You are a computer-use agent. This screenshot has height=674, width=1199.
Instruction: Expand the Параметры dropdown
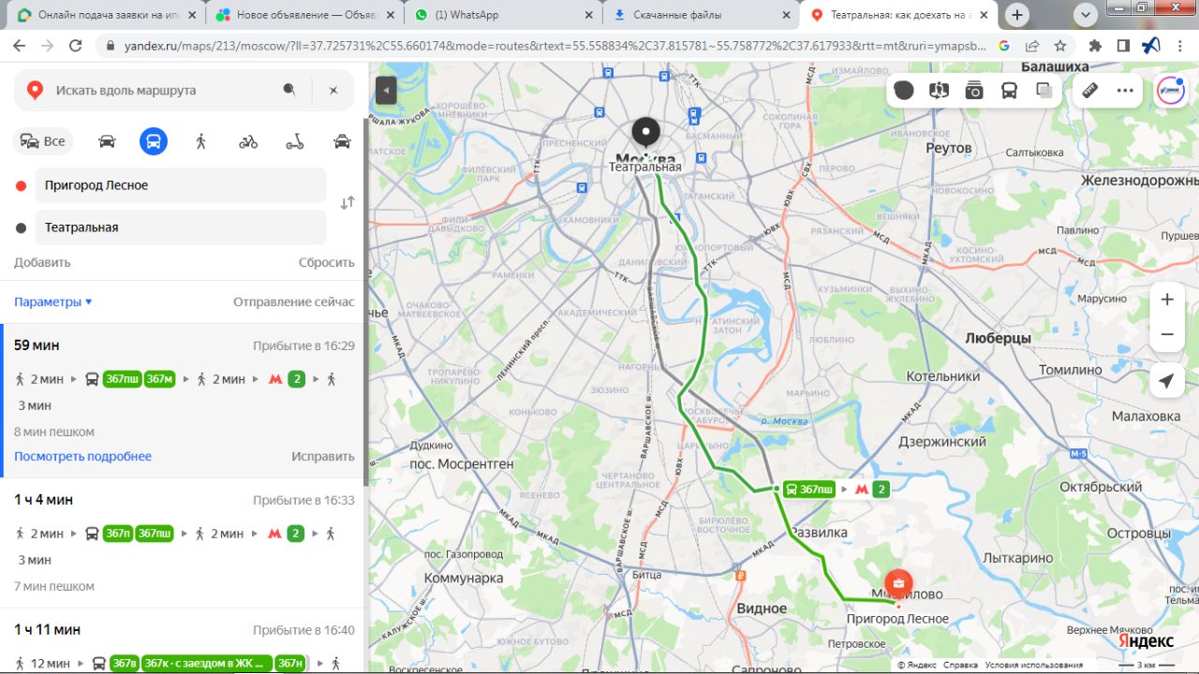pos(53,301)
